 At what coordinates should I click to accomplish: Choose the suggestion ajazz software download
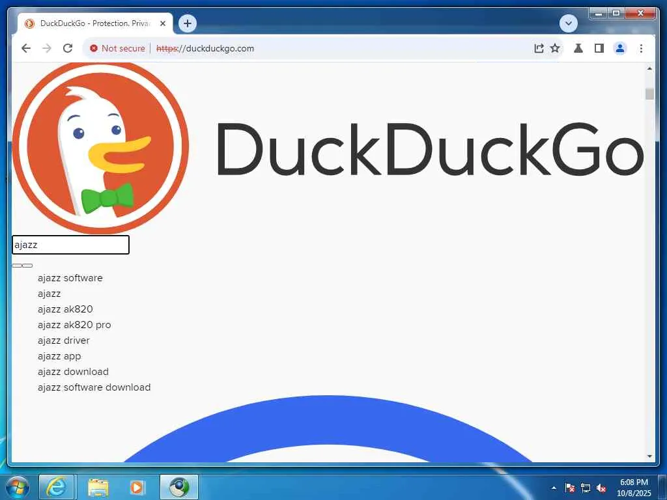pos(94,387)
